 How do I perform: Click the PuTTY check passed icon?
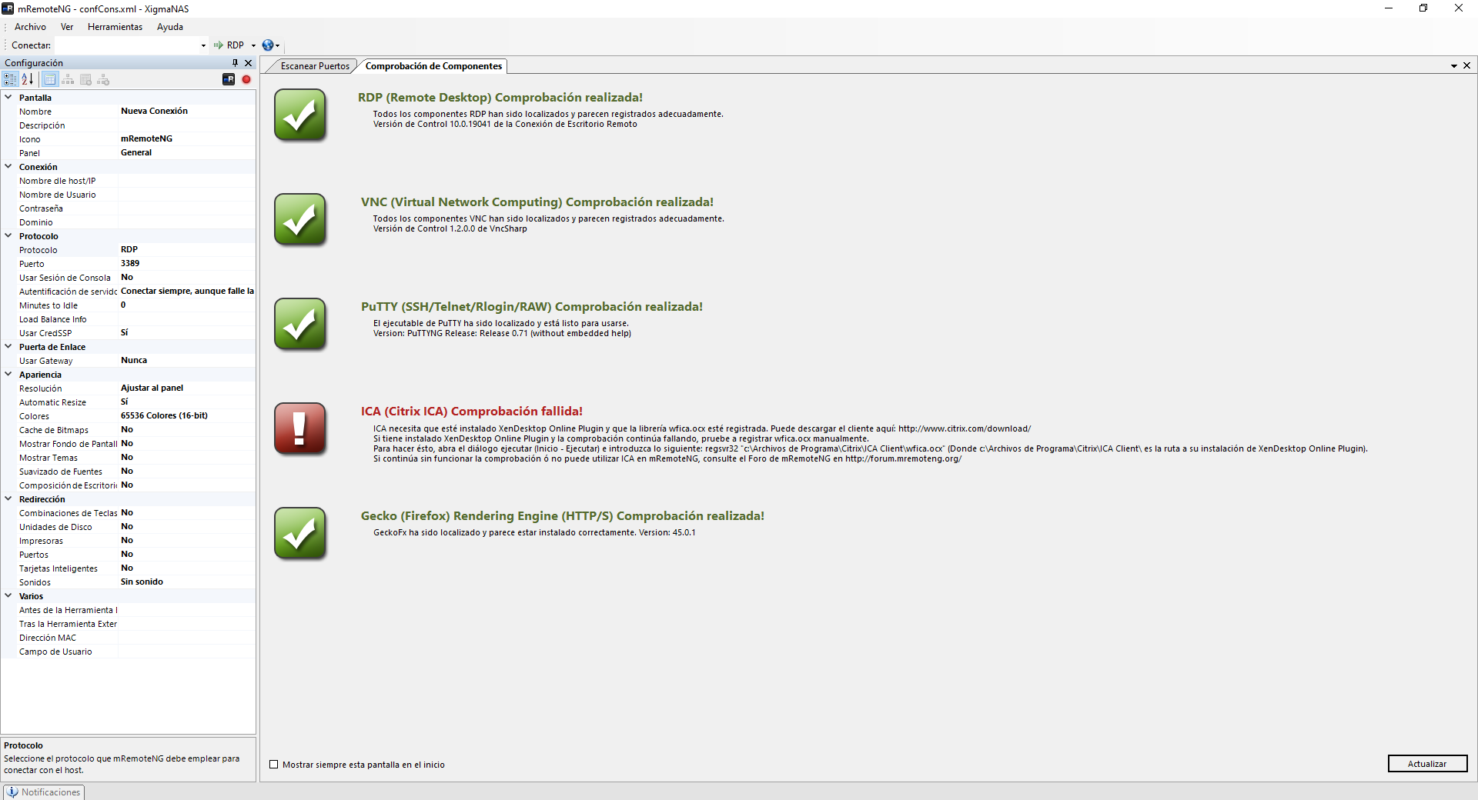300,325
